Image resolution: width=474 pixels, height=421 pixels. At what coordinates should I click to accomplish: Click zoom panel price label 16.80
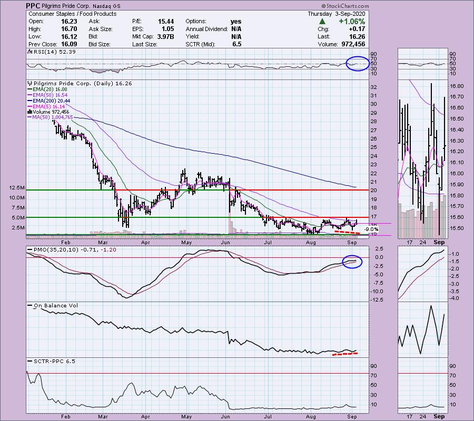coord(457,86)
